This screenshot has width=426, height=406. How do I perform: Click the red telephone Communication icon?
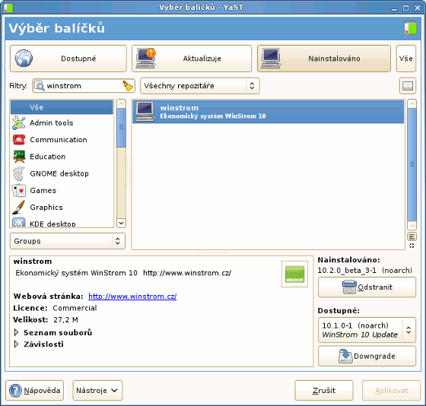(19, 140)
